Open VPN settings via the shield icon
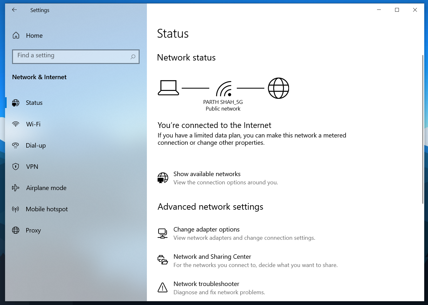 (16, 167)
